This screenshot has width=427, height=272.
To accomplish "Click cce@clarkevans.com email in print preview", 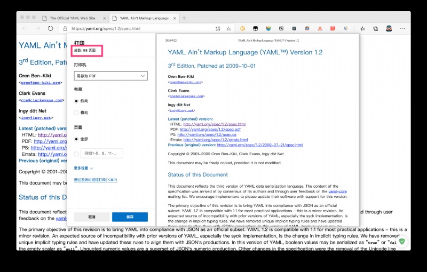I will tap(186, 96).
